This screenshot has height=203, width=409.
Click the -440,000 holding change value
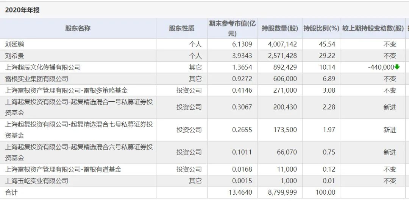tap(381, 67)
